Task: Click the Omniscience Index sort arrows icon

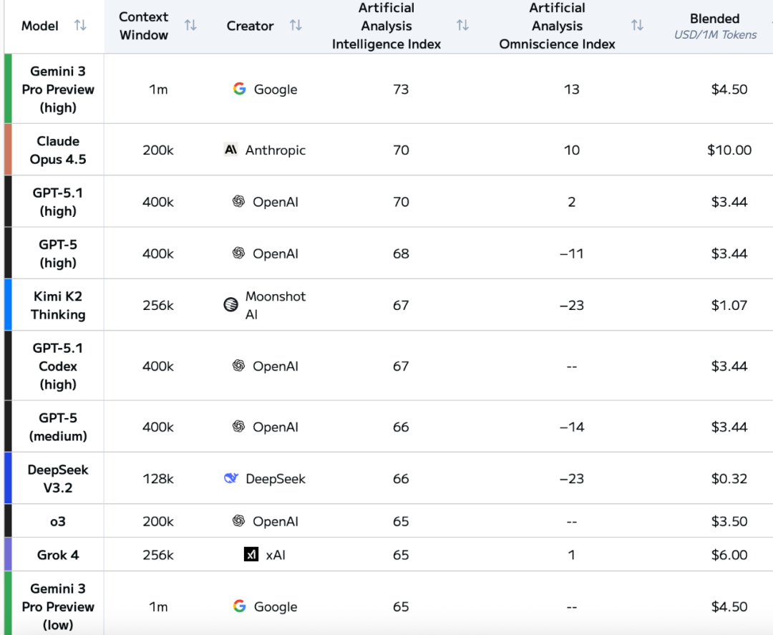Action: [637, 26]
